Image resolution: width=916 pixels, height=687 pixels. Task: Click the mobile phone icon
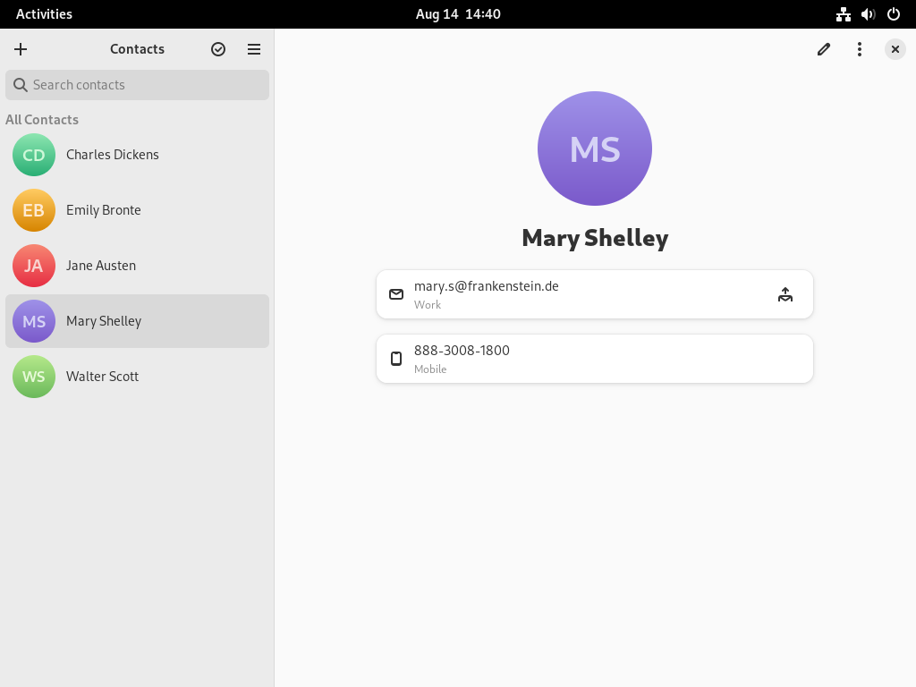[x=396, y=359]
